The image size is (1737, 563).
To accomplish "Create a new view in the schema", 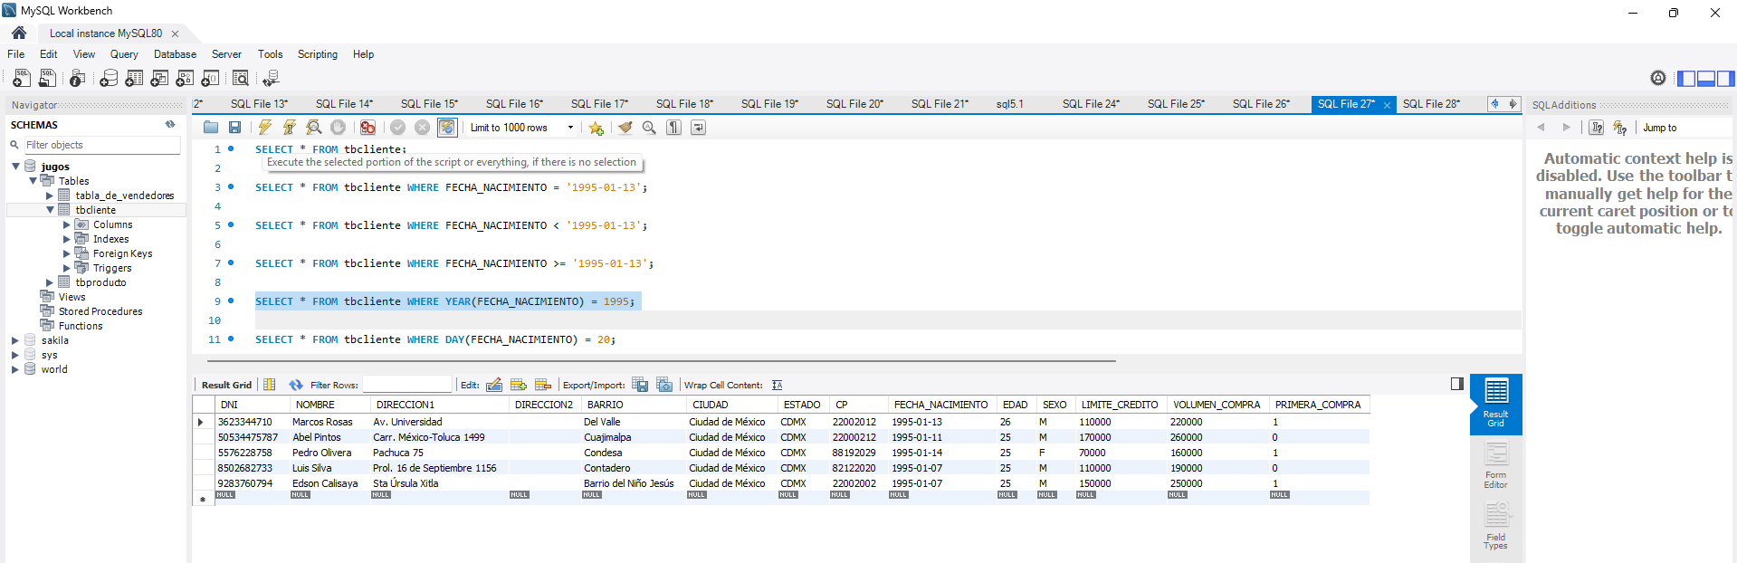I will point(159,79).
